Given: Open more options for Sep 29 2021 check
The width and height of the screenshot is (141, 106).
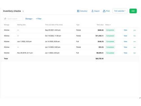Looking at the screenshot, I should [135, 30].
